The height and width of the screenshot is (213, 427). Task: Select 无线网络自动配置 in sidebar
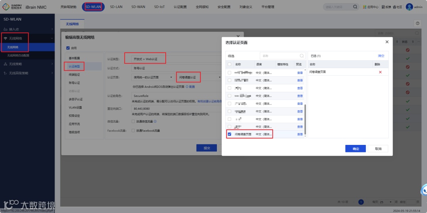coord(18,55)
